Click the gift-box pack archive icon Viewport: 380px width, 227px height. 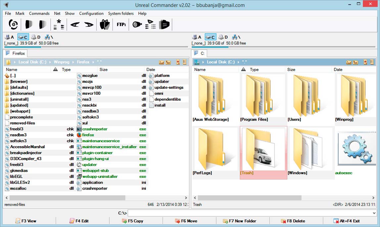coord(105,24)
